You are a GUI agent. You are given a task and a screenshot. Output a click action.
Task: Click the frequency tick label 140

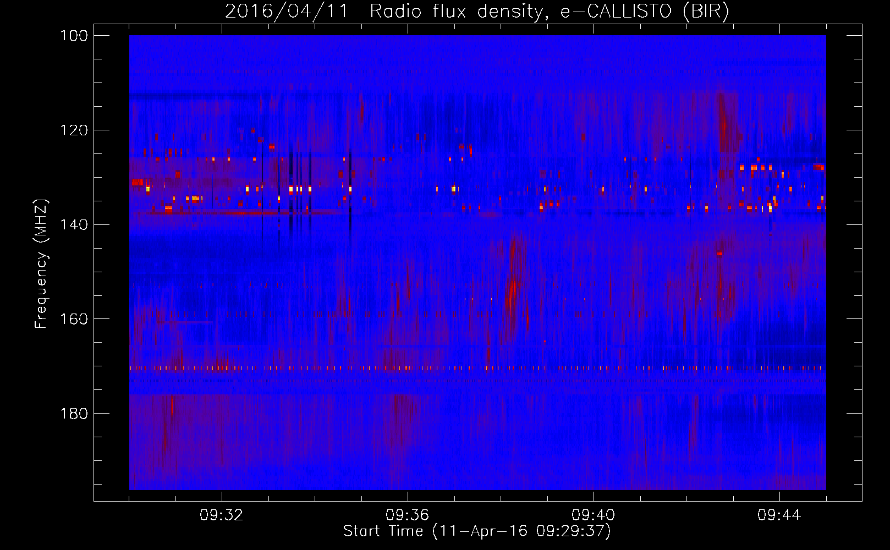tap(74, 224)
